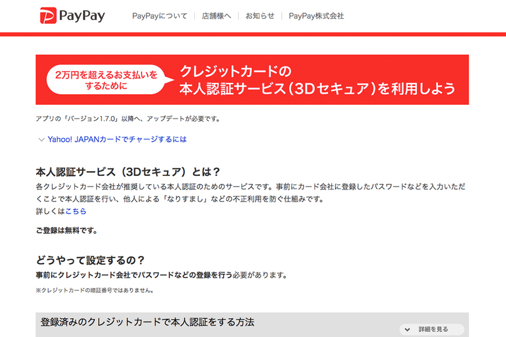Follow the こちら details link
Image resolution: width=506 pixels, height=337 pixels.
(76, 211)
